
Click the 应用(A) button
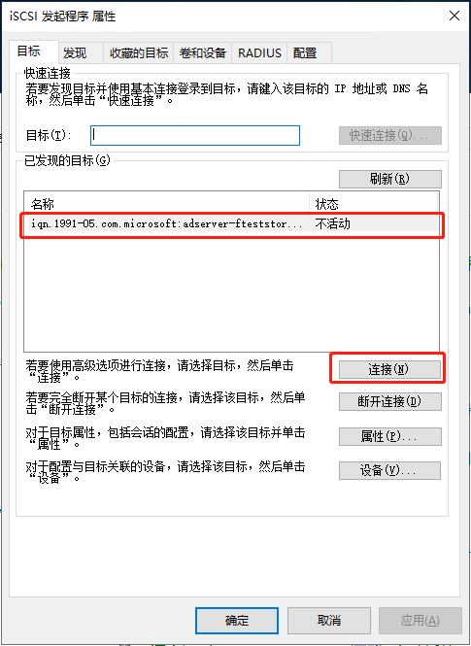pos(420,621)
